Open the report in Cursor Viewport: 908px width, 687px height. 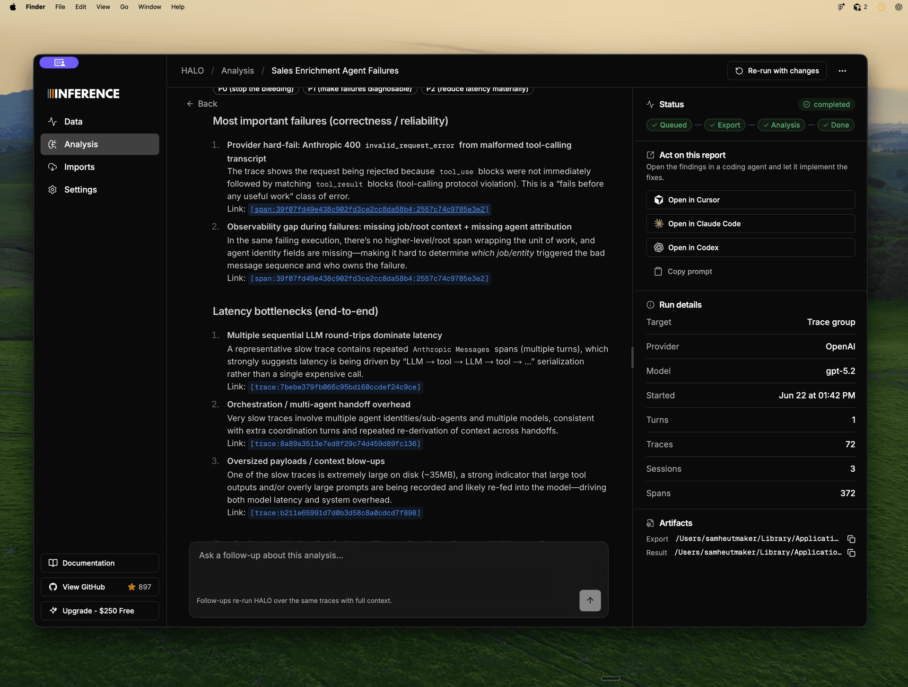pyautogui.click(x=751, y=200)
